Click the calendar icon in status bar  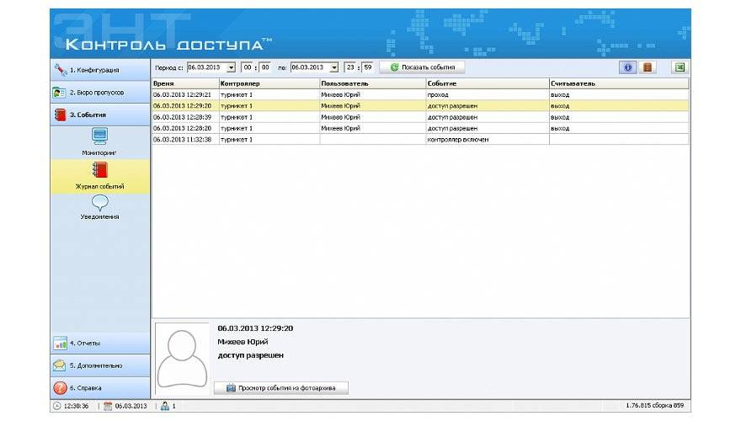coord(108,406)
